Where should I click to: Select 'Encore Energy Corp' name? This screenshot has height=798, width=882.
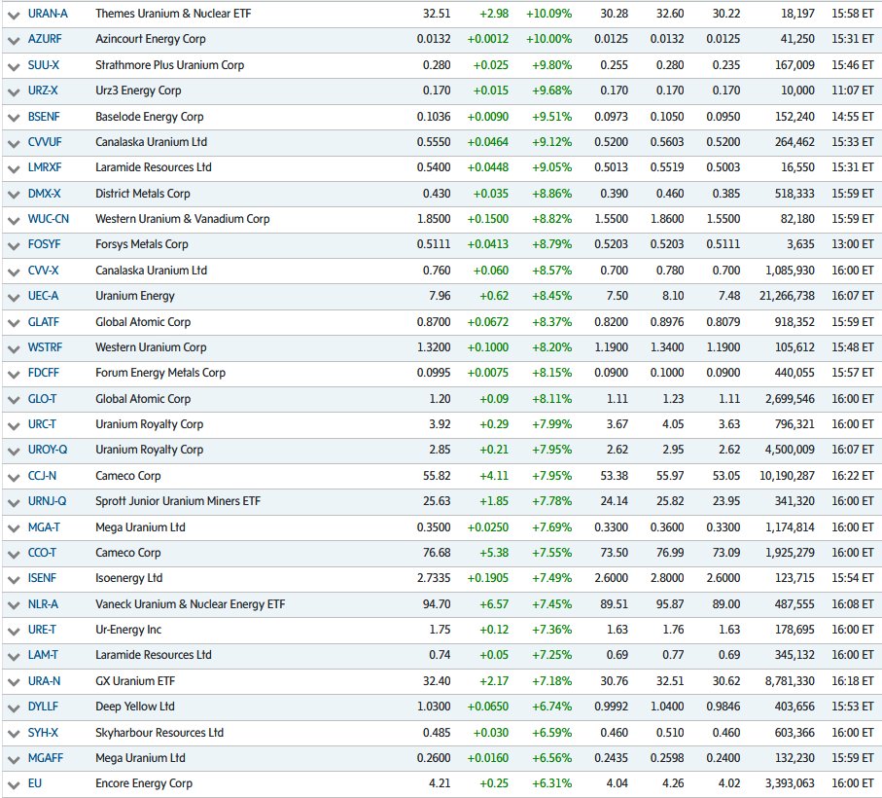coord(144,783)
